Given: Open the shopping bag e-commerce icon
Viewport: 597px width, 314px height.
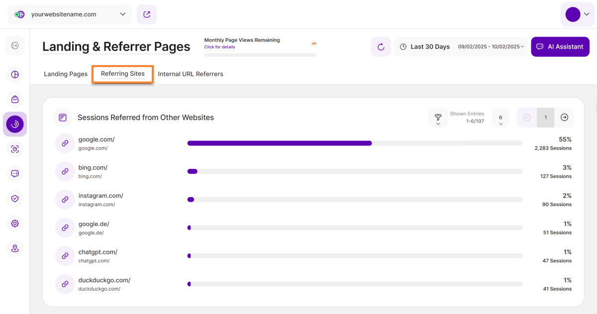Looking at the screenshot, I should [15, 99].
